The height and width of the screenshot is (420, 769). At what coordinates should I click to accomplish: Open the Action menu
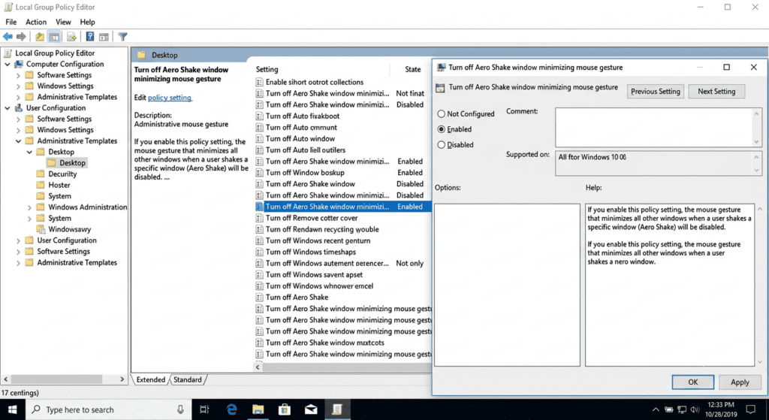(36, 22)
